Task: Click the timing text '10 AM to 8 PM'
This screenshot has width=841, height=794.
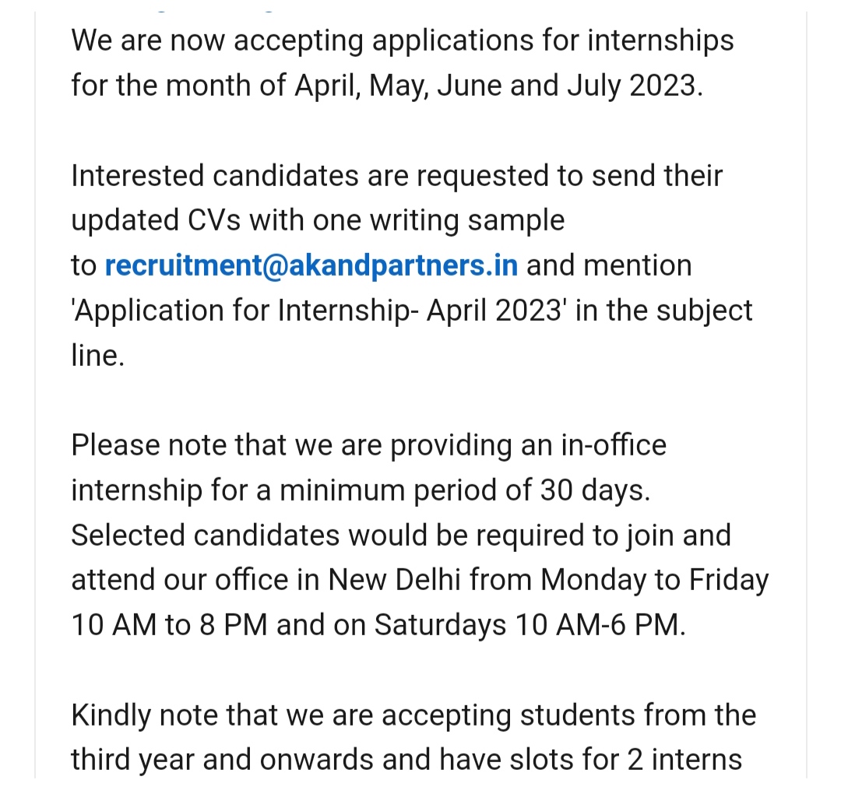Action: pyautogui.click(x=170, y=625)
